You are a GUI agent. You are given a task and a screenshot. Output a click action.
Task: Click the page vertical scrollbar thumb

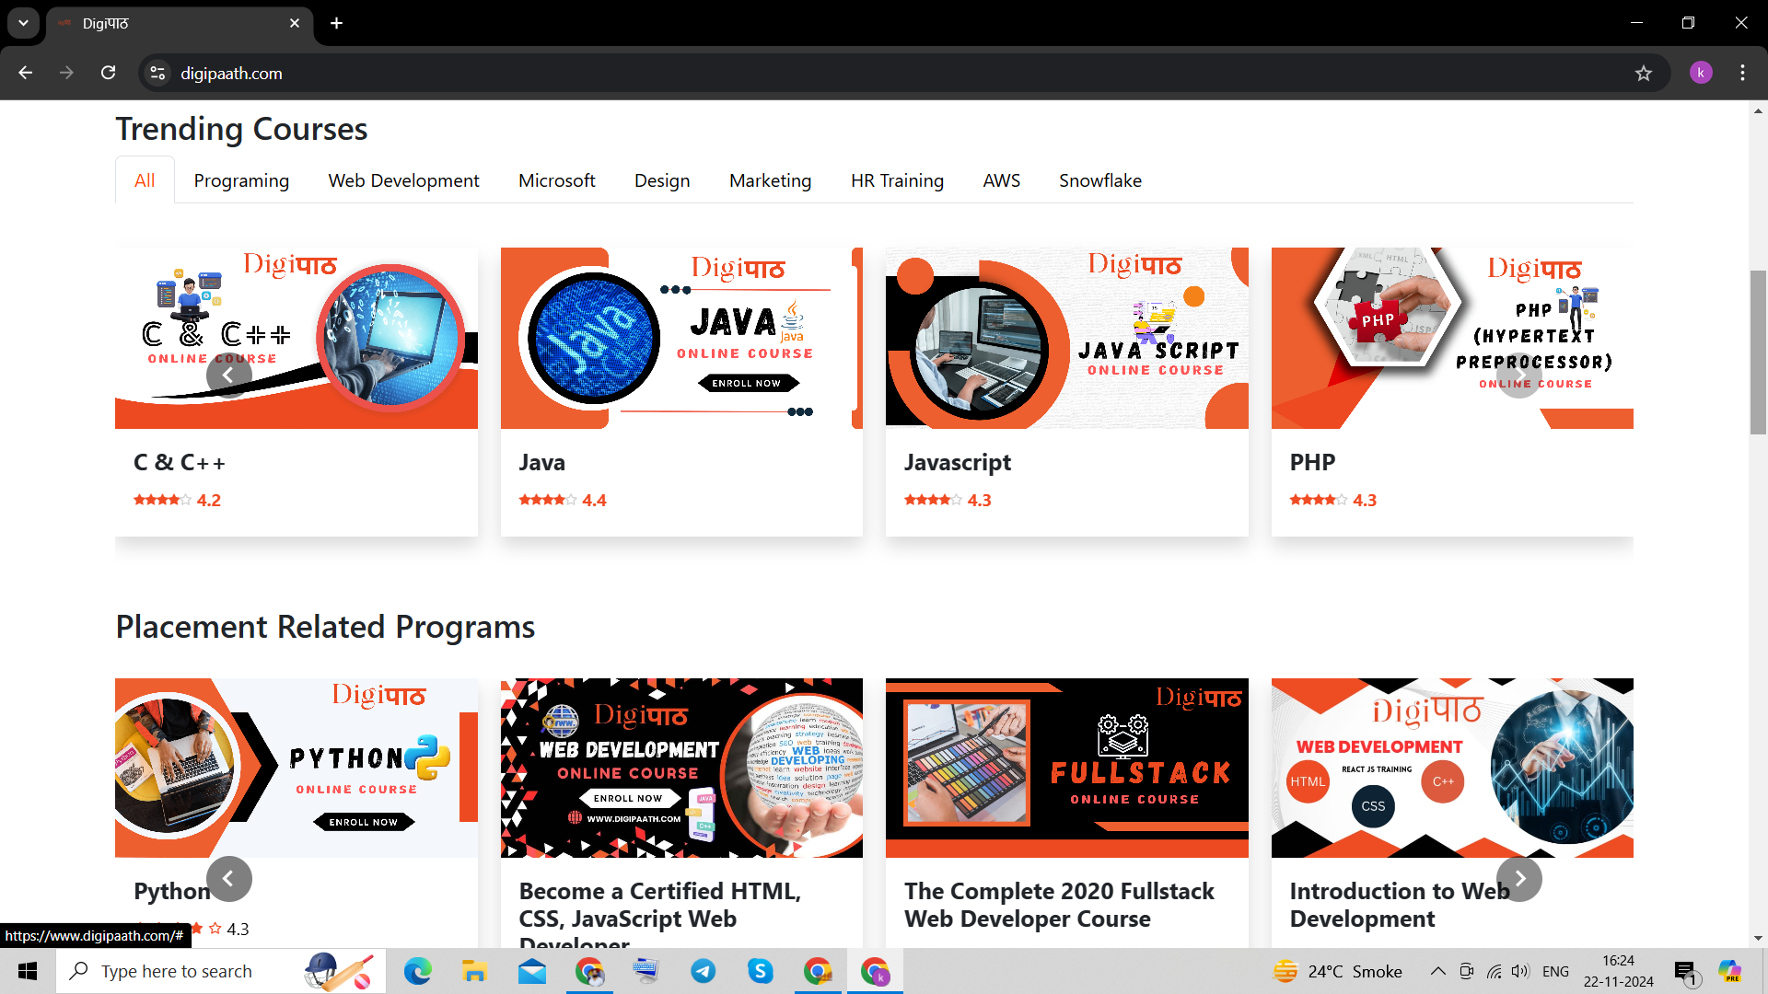coord(1758,353)
